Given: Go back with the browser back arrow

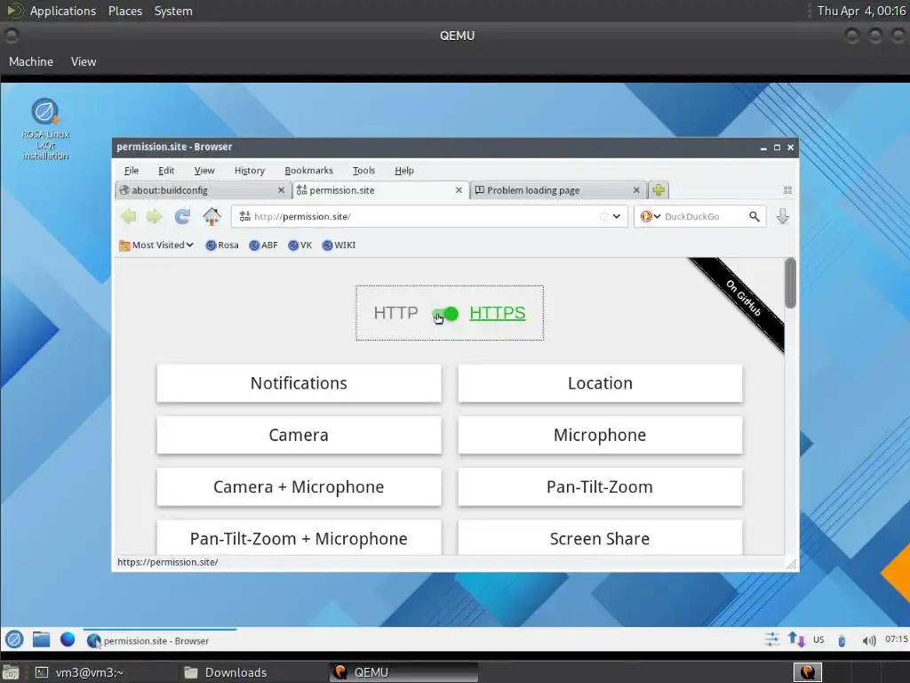Looking at the screenshot, I should (128, 217).
